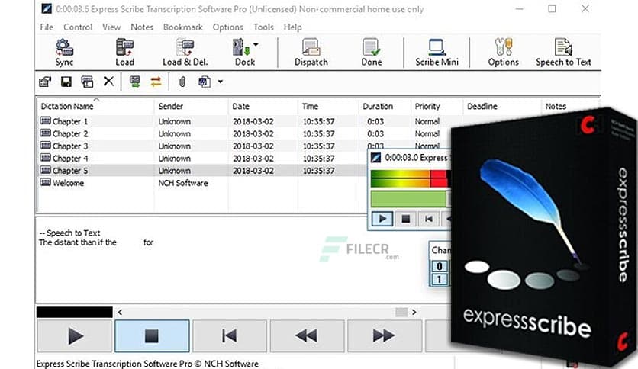
Task: Sort by Sender column header
Action: pos(191,107)
